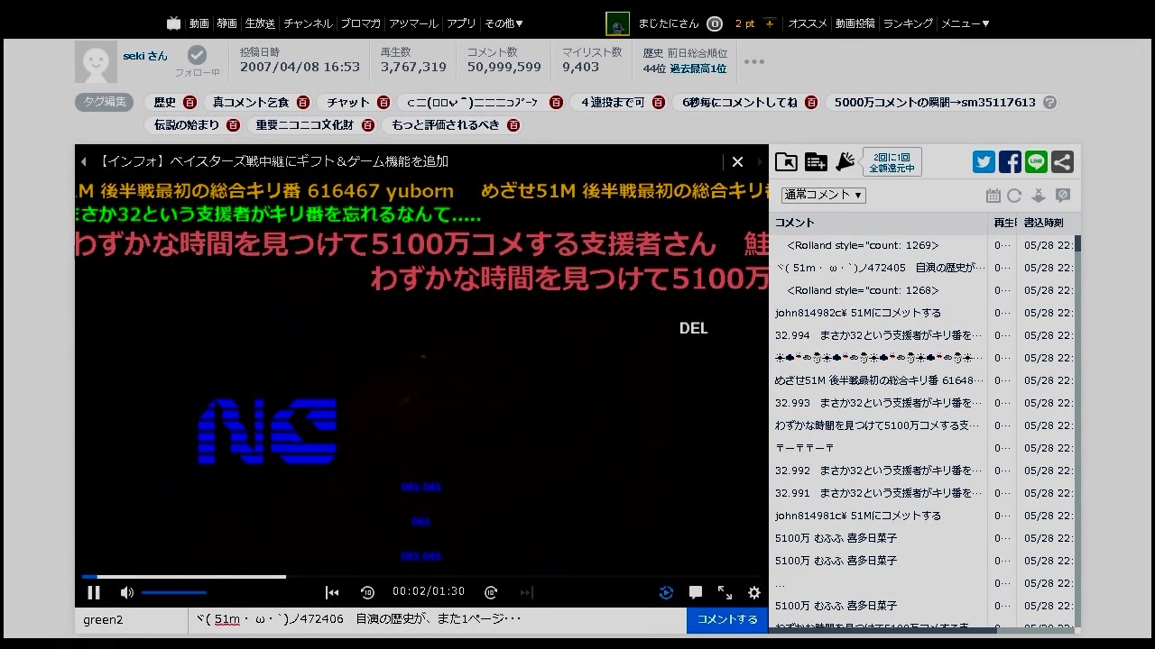Open the 歴史 tag
This screenshot has width=1155, height=649.
165,103
